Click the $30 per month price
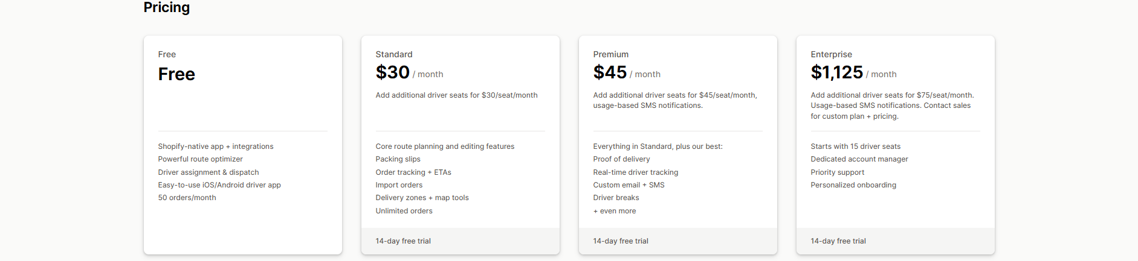1138x261 pixels. 393,73
